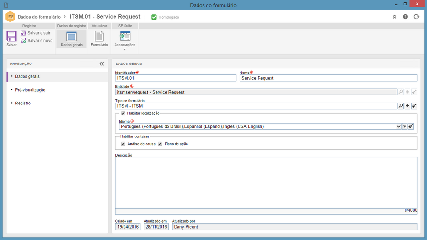Click the Idioma languages combo box
This screenshot has height=240, width=427.
tap(257, 126)
